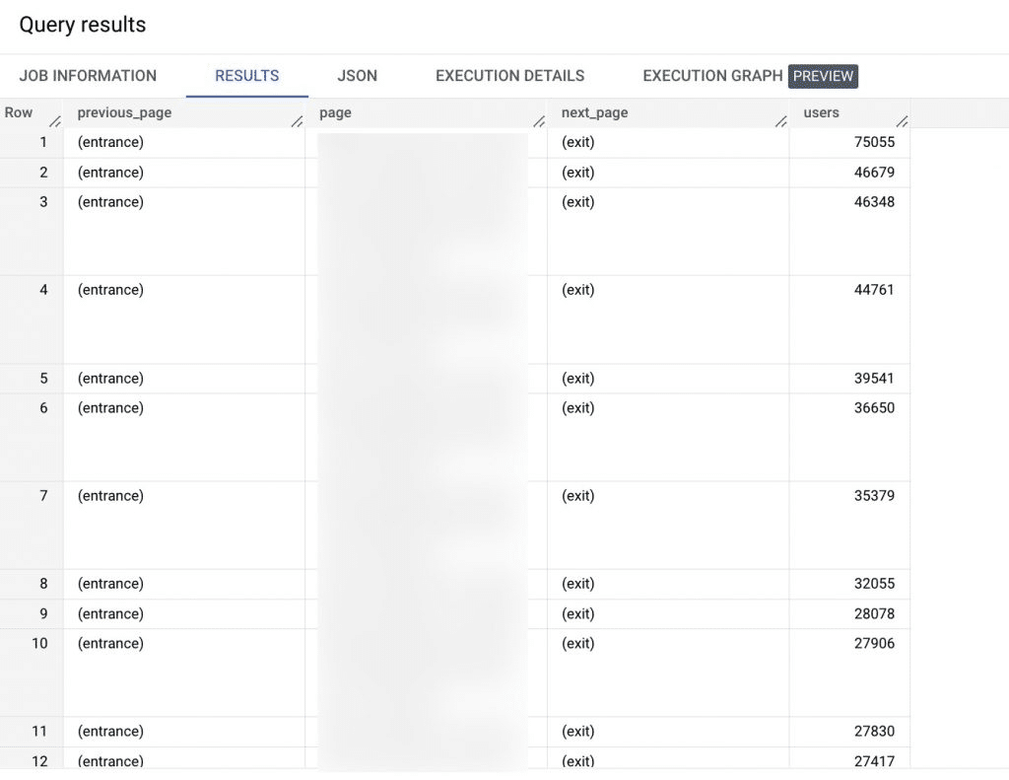This screenshot has height=780, width=1009.
Task: Click the previous_page column resize handle icon
Action: click(297, 121)
